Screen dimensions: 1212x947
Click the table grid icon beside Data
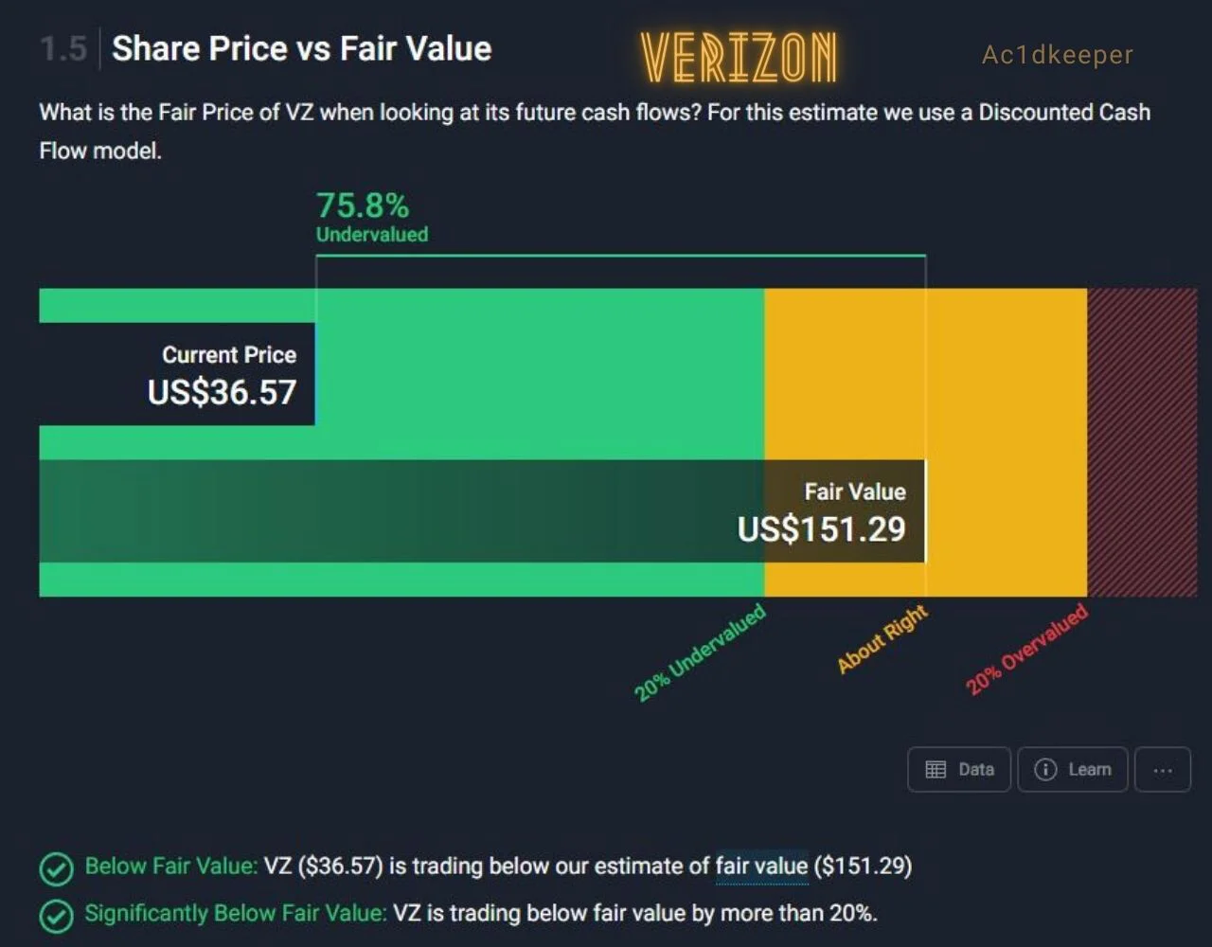point(936,770)
